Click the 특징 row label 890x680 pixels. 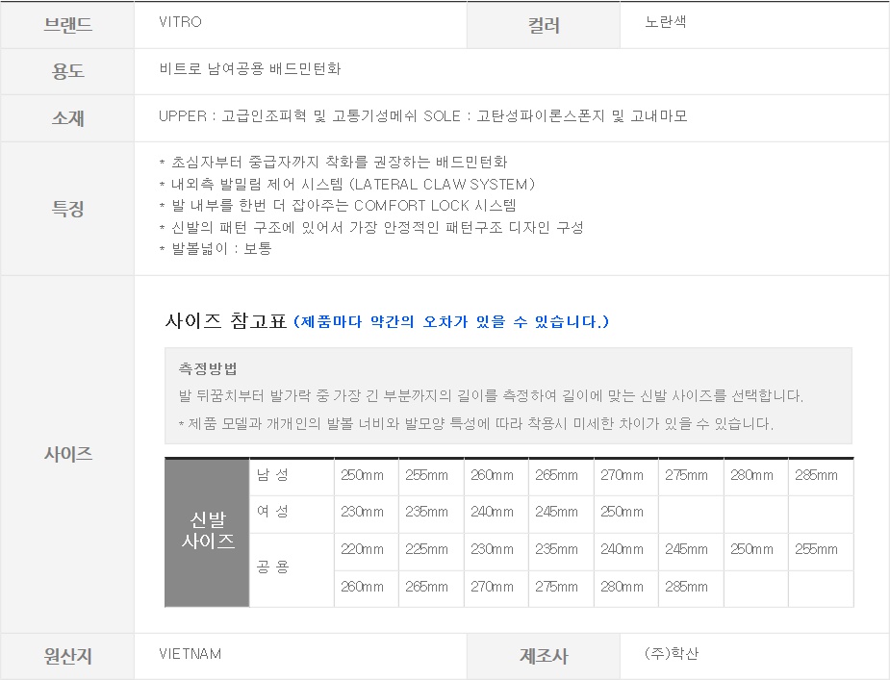pyautogui.click(x=67, y=209)
